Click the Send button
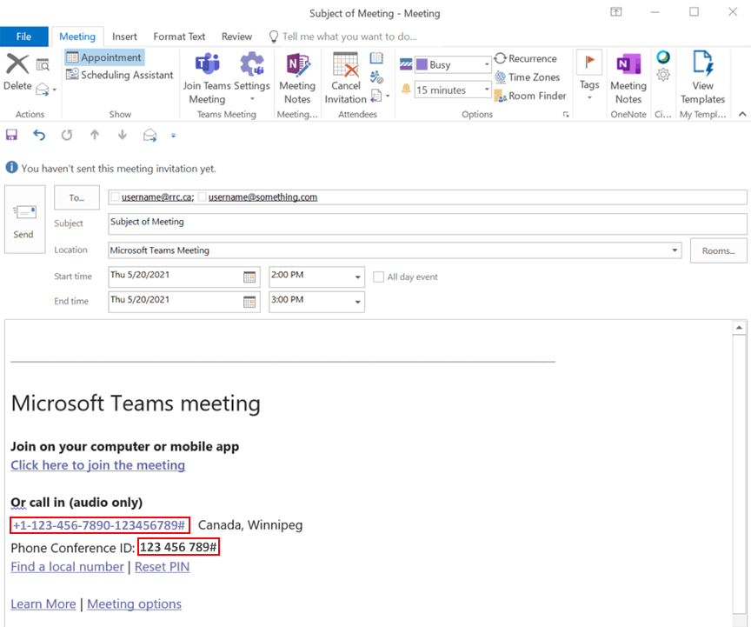Image resolution: width=751 pixels, height=627 pixels. 25,219
